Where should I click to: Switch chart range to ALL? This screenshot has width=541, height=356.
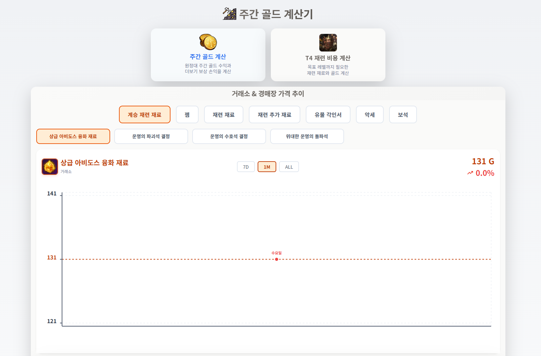pyautogui.click(x=289, y=167)
